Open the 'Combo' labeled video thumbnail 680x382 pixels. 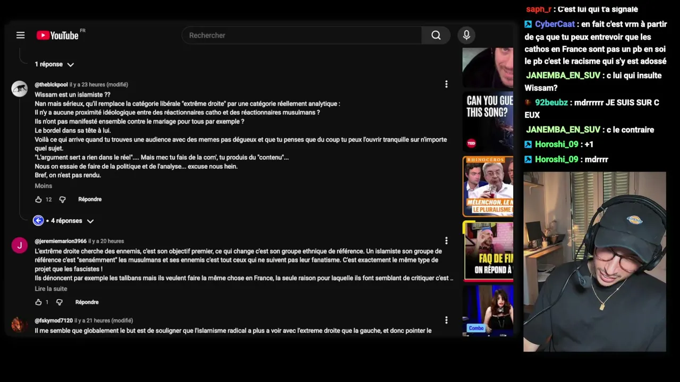(x=488, y=310)
